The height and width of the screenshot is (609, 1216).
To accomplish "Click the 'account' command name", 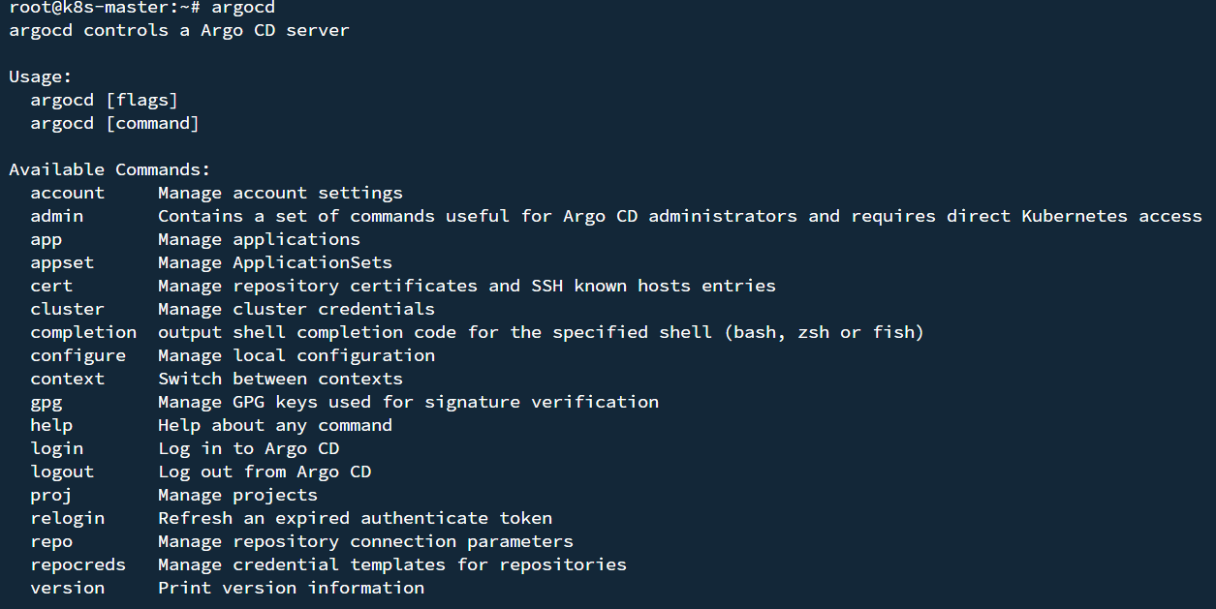I will [x=67, y=193].
